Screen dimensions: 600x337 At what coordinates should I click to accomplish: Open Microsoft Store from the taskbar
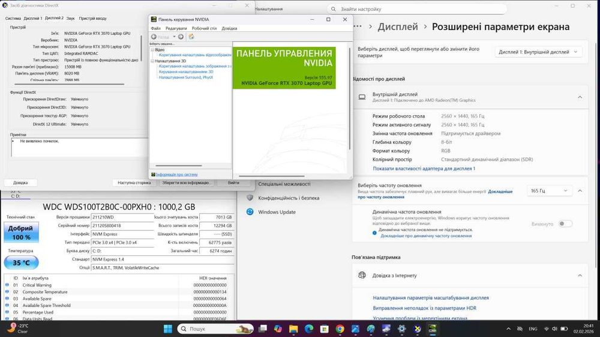click(325, 329)
